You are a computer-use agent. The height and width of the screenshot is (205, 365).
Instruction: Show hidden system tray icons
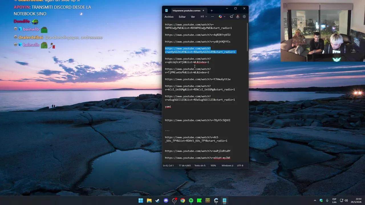pyautogui.click(x=315, y=200)
